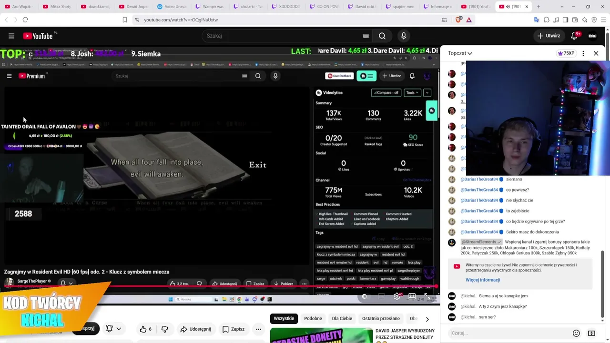Close the live chat panel

pyautogui.click(x=596, y=53)
